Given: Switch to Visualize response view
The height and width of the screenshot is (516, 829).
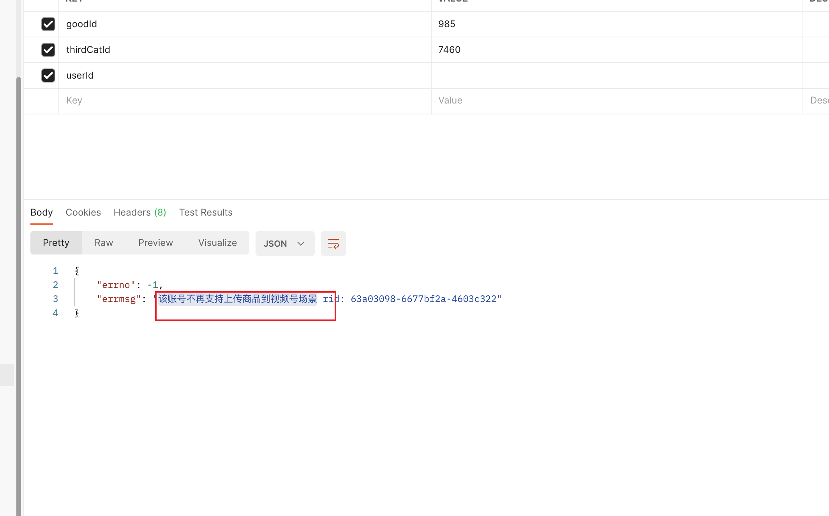Looking at the screenshot, I should coord(217,243).
